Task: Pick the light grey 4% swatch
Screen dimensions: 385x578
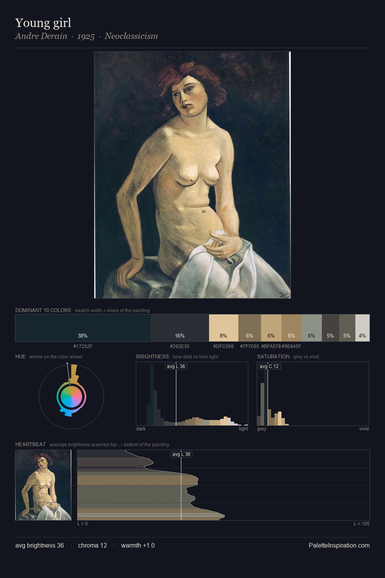Action: point(362,328)
